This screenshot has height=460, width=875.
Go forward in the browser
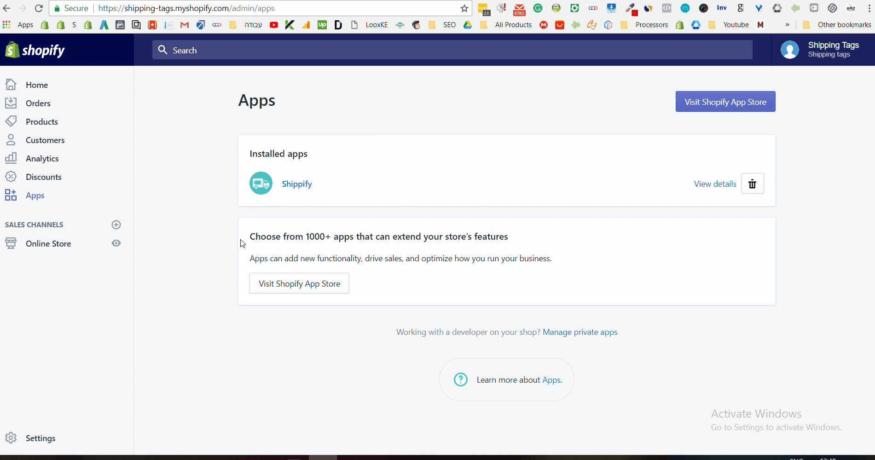coord(23,8)
